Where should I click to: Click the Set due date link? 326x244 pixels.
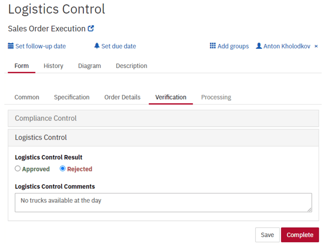119,46
